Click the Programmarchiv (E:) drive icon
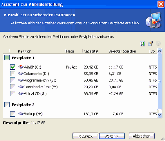This screenshot has height=141, width=165. pos(21,80)
